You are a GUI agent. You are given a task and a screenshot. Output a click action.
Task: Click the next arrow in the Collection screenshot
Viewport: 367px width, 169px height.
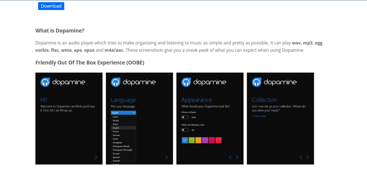point(308,157)
